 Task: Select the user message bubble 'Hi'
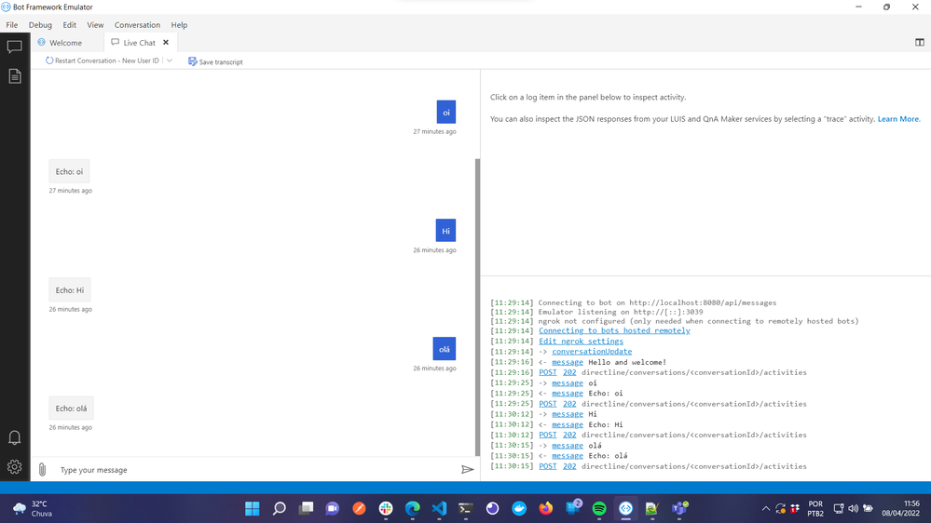(x=445, y=231)
